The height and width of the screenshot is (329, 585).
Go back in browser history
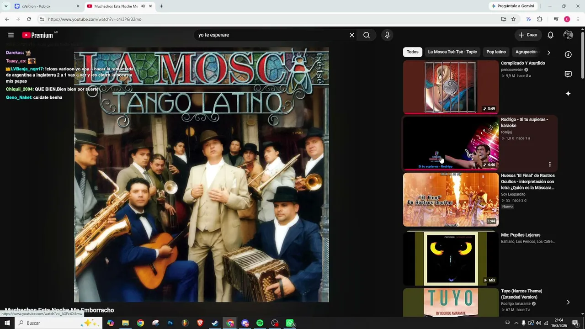pos(7,19)
